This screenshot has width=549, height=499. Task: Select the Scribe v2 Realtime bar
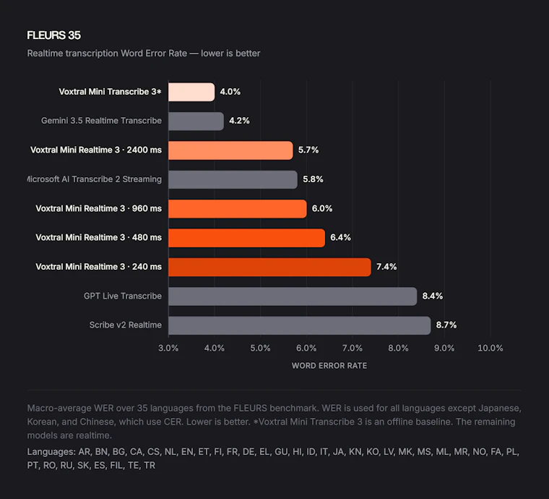point(300,325)
